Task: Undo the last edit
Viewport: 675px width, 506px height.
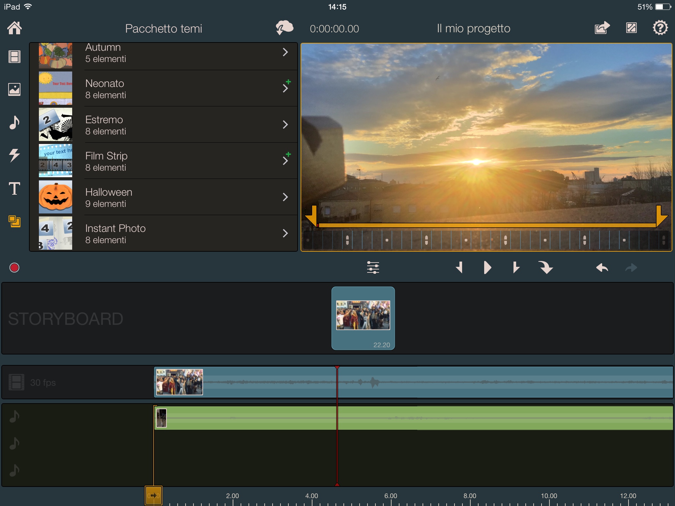Action: (602, 267)
